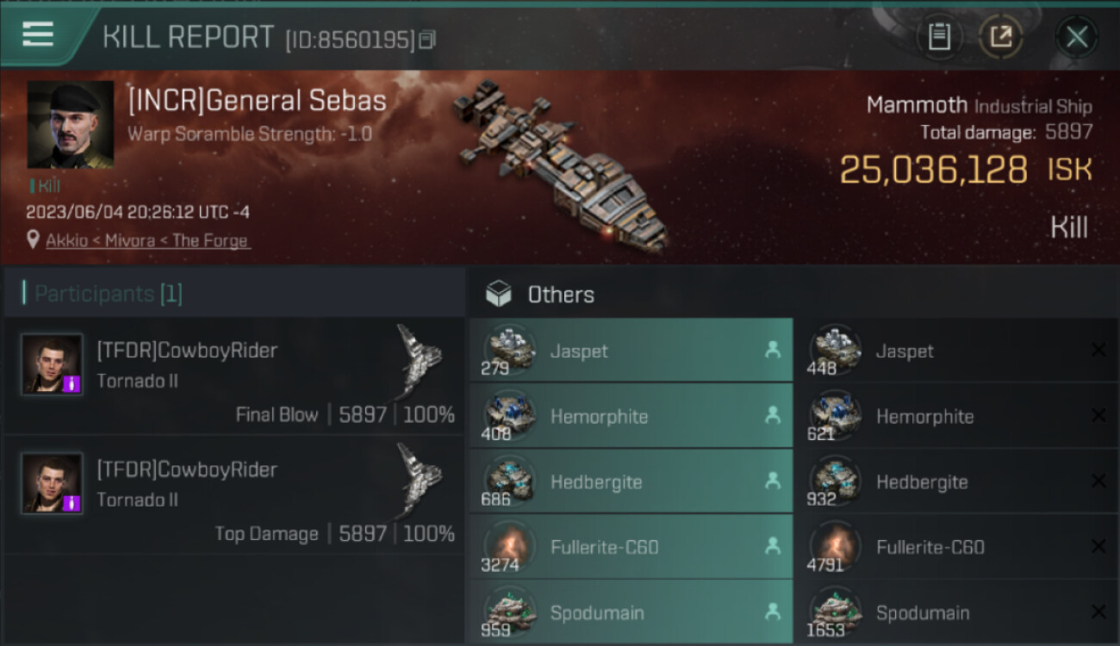Select the dropped Hemorphite 408 item
The width and height of the screenshot is (1120, 646).
tap(631, 417)
